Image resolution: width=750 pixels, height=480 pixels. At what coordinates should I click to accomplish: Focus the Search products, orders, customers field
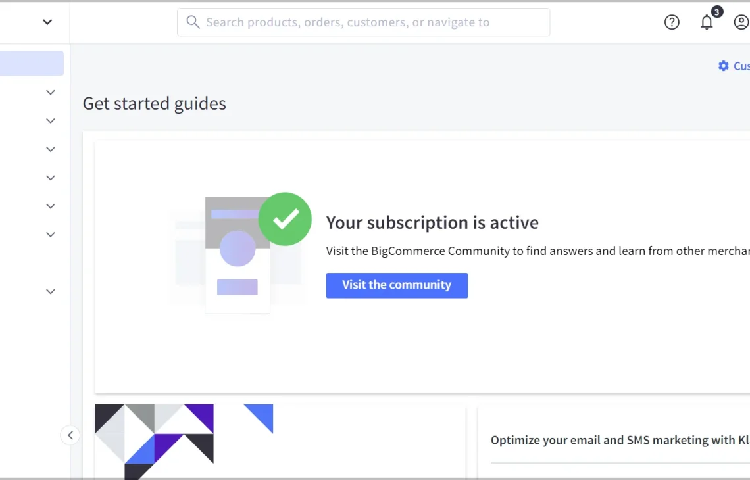(364, 22)
